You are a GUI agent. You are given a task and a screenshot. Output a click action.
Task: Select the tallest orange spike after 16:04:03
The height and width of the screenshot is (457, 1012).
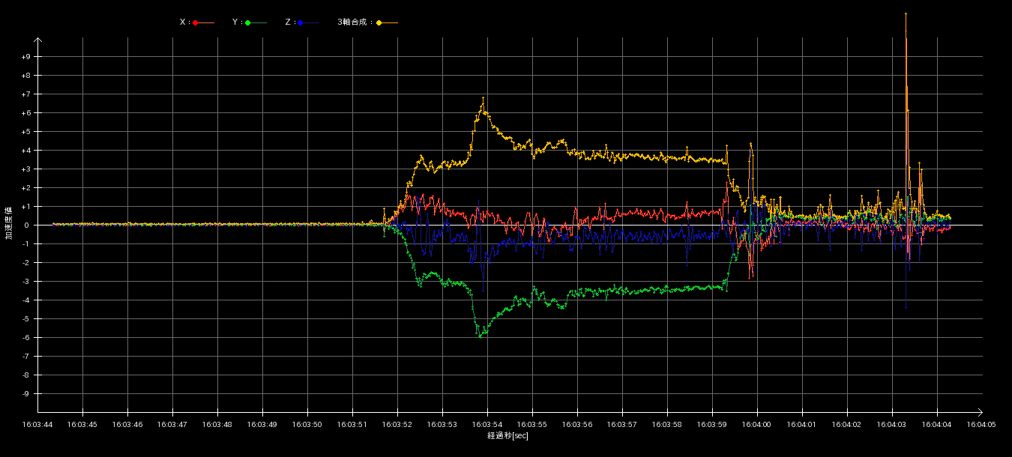click(906, 15)
